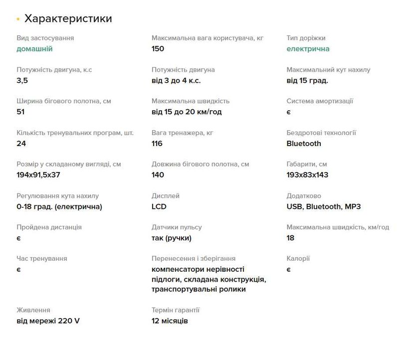Screen dimensions: 405x349
Task: Select the folded size 194x91,5x37 text
Action: click(38, 175)
